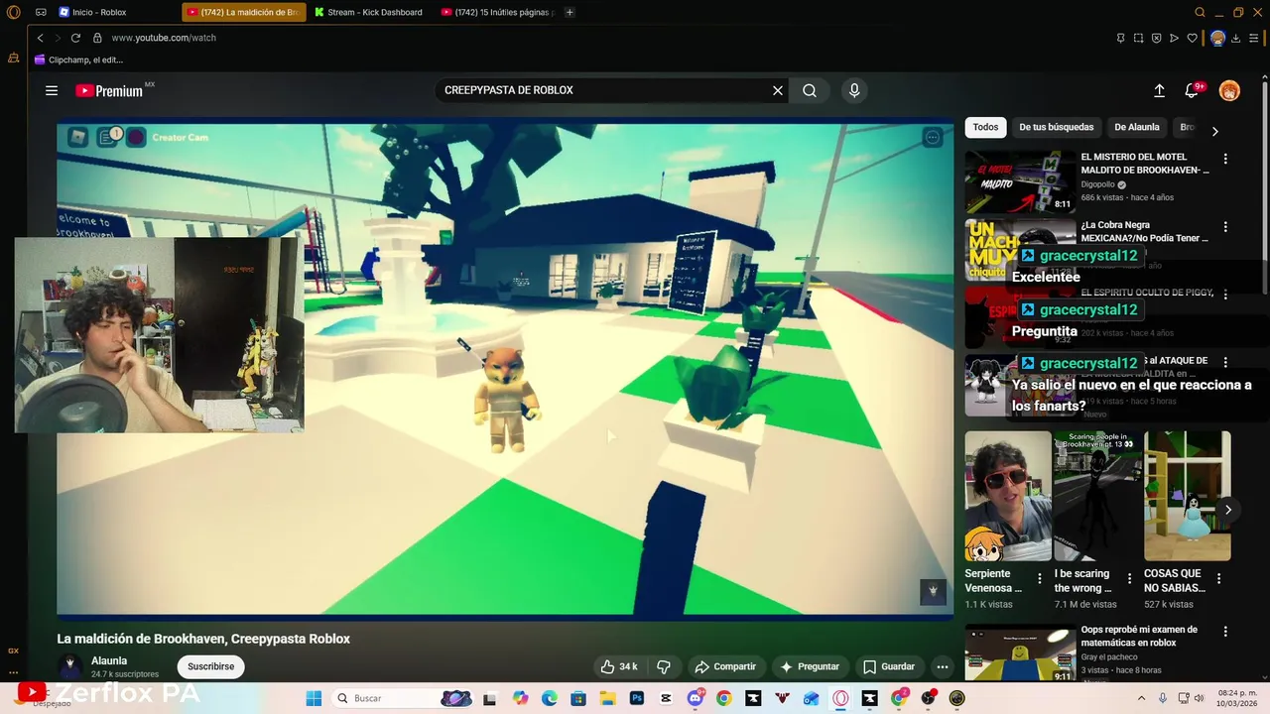The width and height of the screenshot is (1270, 714).
Task: Select the De Alaunla filter chip
Action: point(1136,127)
